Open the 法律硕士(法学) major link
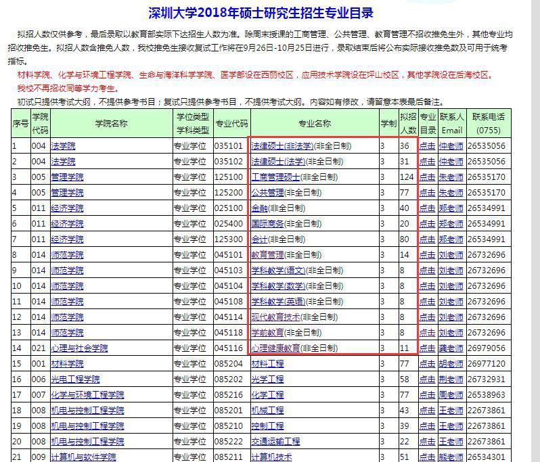This screenshot has height=462, width=540. click(x=278, y=162)
